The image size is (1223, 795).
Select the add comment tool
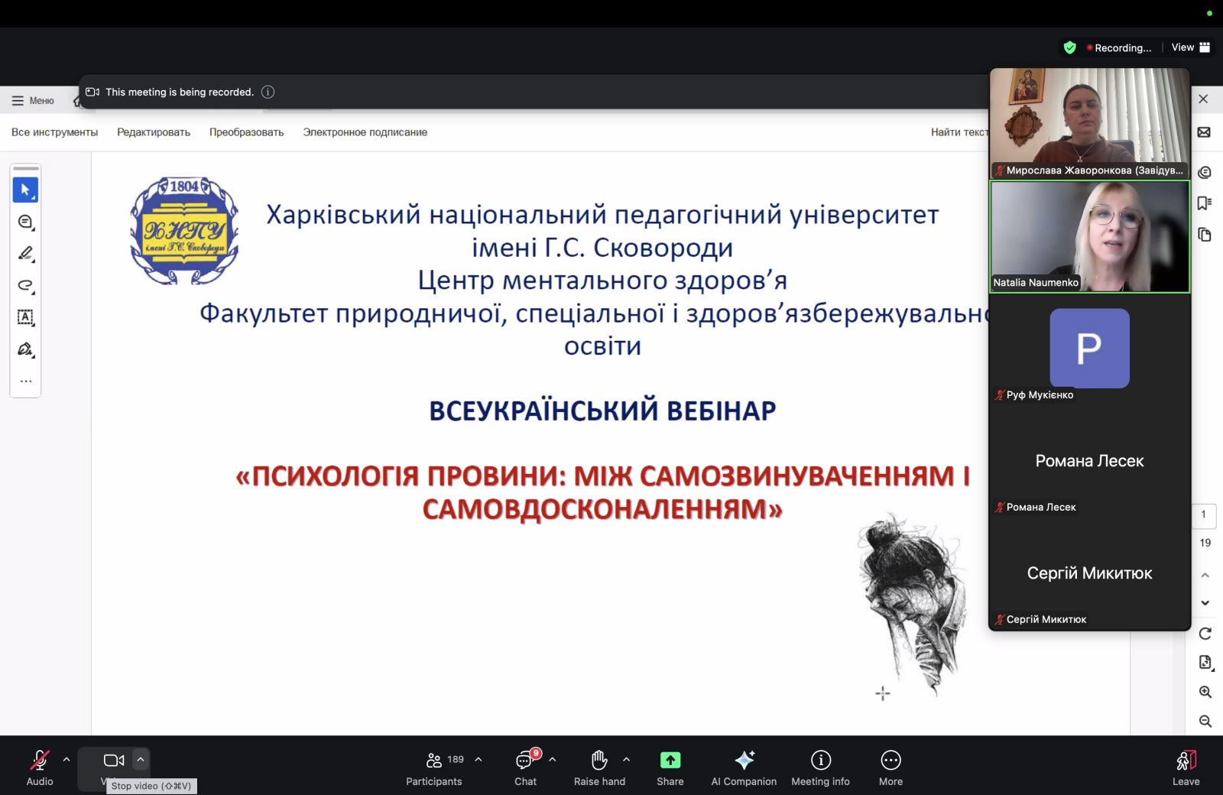[x=25, y=222]
